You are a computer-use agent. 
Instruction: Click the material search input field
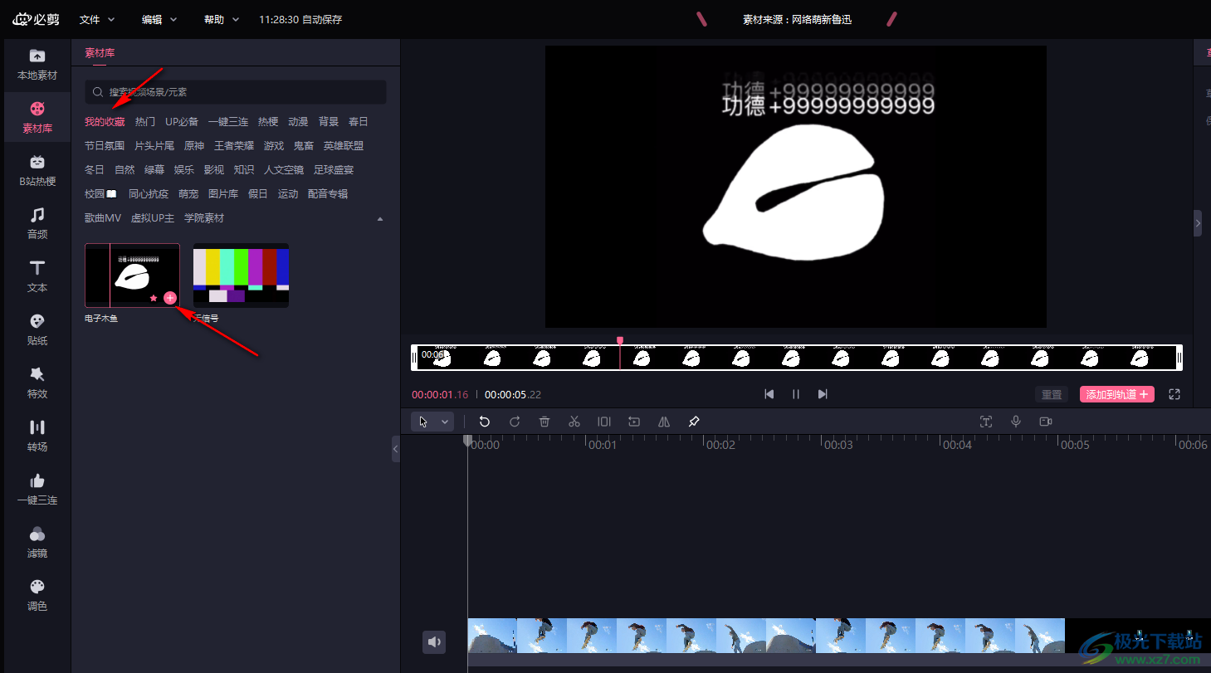[x=236, y=92]
